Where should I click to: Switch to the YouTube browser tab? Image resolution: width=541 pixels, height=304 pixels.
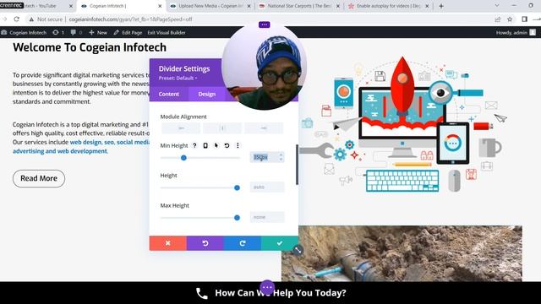[x=38, y=6]
